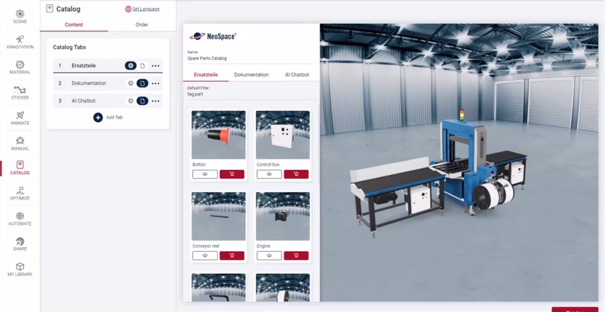The image size is (605, 312).
Task: Open the Sticker tool
Action: (20, 93)
